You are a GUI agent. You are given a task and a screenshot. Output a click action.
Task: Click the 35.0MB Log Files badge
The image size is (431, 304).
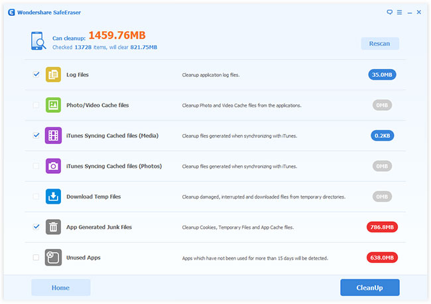click(x=382, y=74)
